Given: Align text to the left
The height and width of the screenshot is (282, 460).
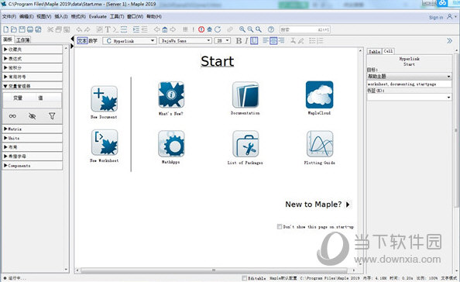Looking at the screenshot, I should point(266,41).
